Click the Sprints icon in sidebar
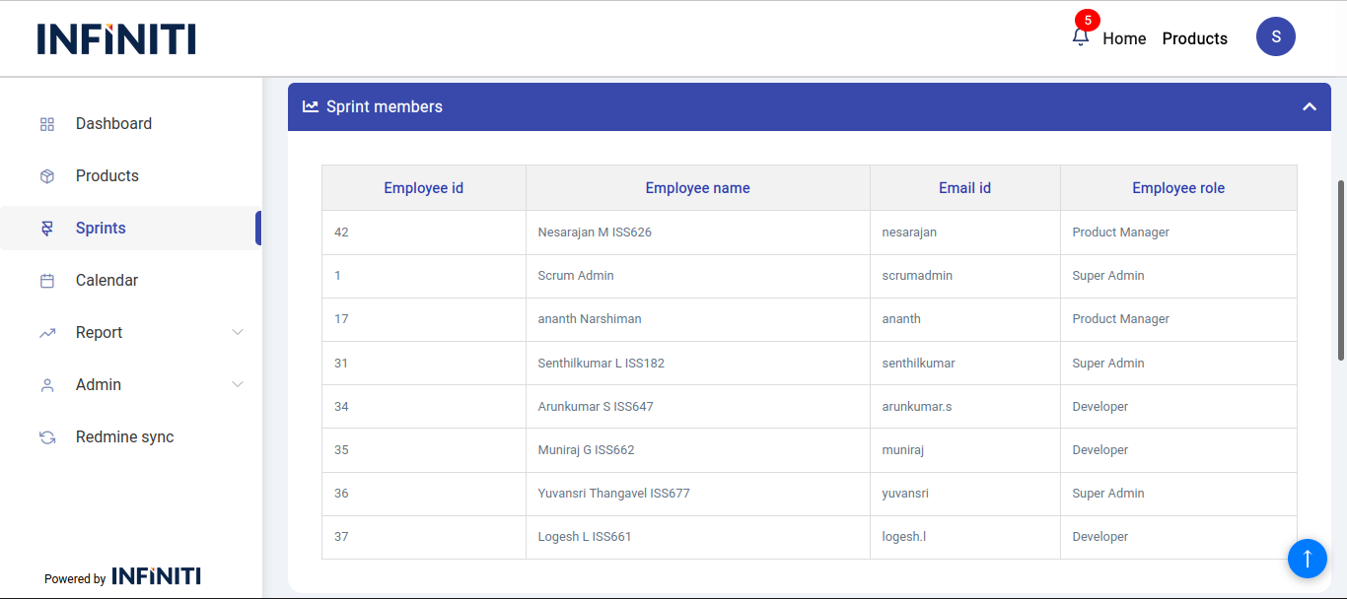1347x599 pixels. tap(47, 229)
